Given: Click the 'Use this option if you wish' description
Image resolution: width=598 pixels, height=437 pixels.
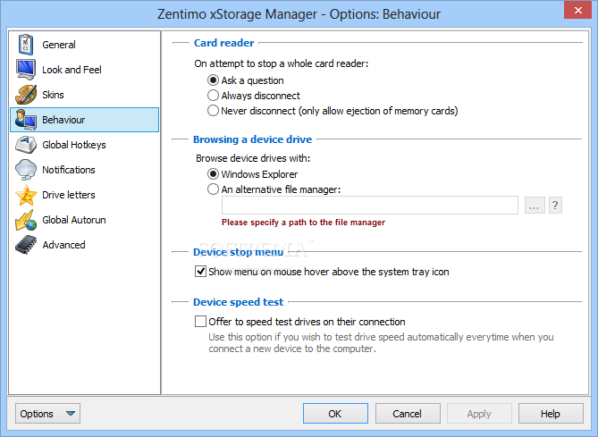Looking at the screenshot, I should (x=381, y=343).
